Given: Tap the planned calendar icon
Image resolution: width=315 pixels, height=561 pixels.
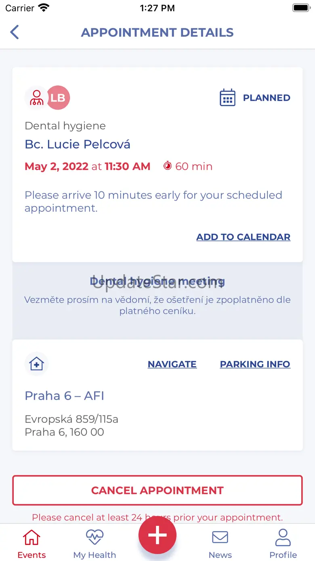Looking at the screenshot, I should click(x=227, y=98).
